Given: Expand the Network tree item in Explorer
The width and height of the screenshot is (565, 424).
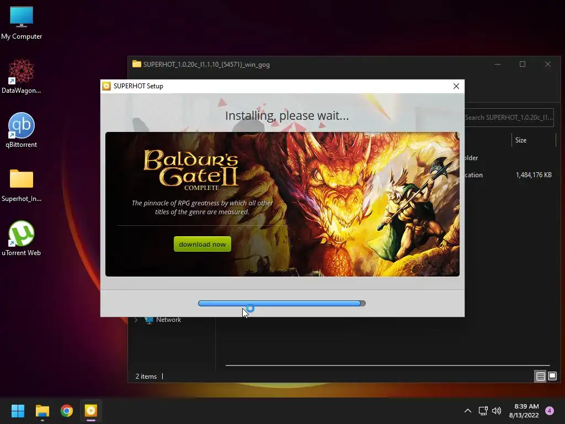Looking at the screenshot, I should (x=136, y=320).
